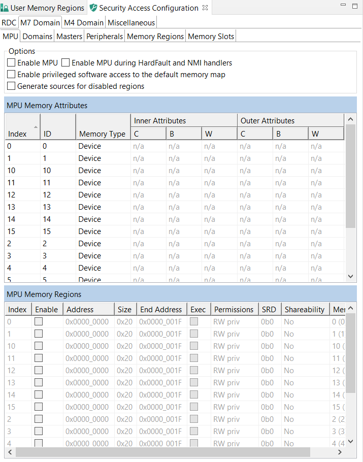Check the Enable MPU checkbox

coord(11,63)
